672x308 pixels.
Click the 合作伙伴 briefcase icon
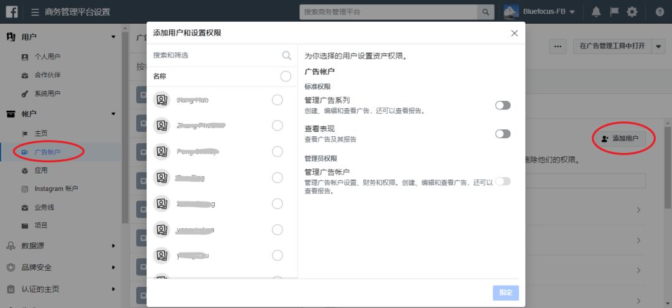click(25, 75)
